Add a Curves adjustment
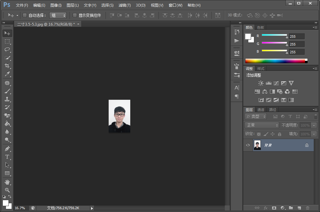This screenshot has width=320, height=212. pos(276,83)
